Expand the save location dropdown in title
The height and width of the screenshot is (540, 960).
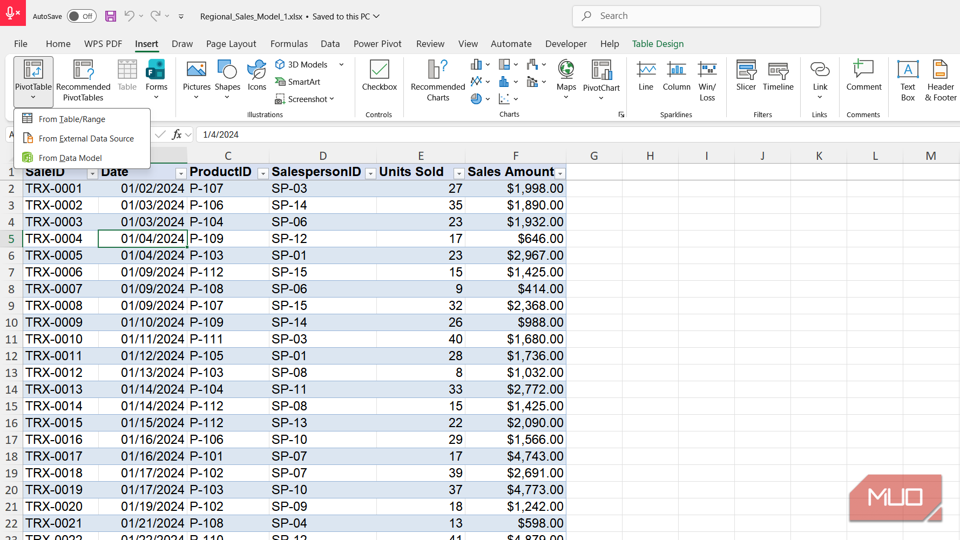click(376, 16)
